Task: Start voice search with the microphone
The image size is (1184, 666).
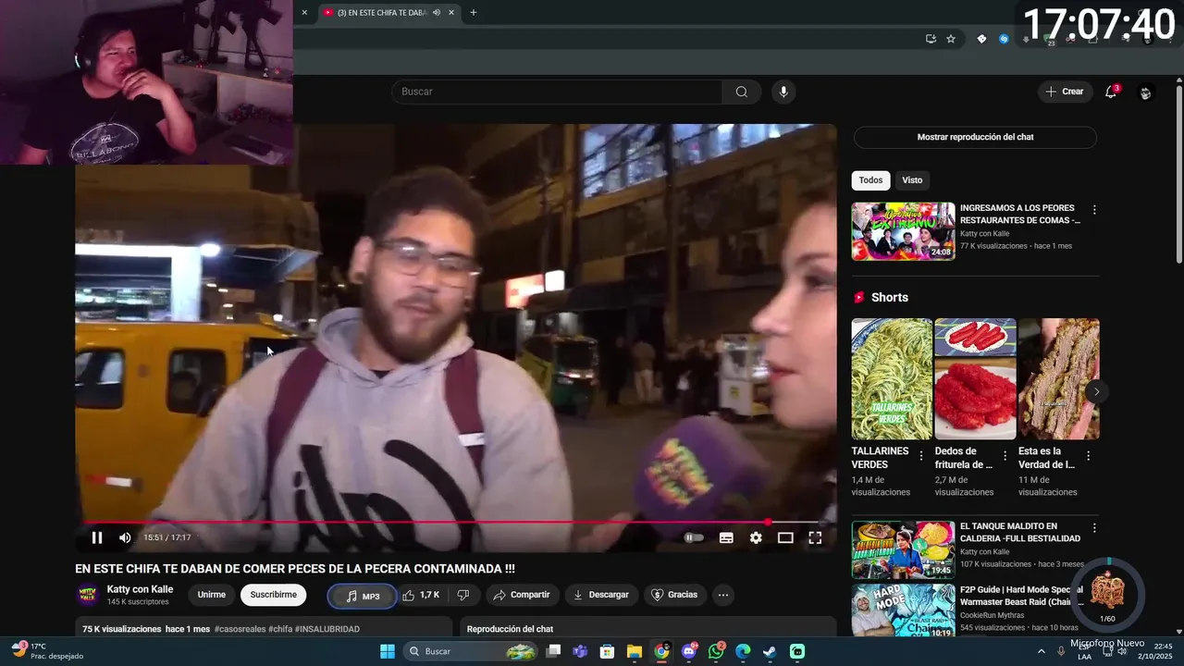Action: click(783, 92)
